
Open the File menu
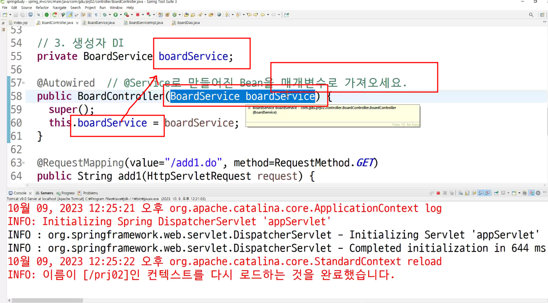5,8
